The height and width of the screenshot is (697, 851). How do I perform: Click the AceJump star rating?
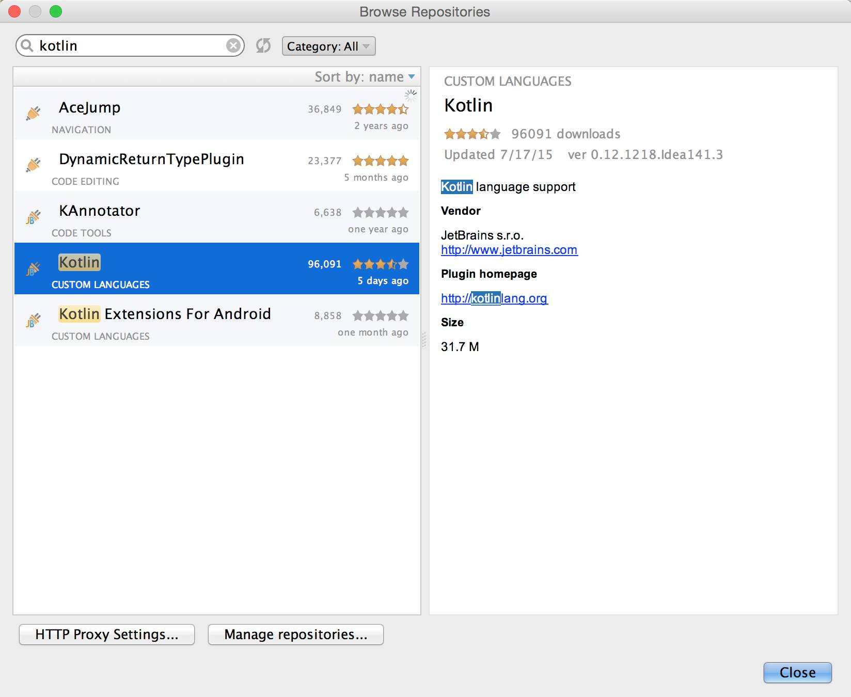pyautogui.click(x=381, y=109)
